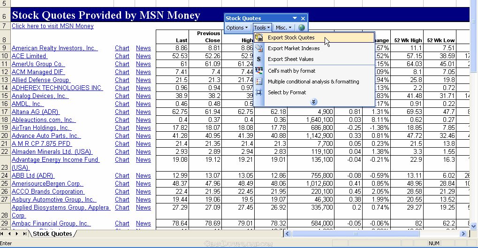
Task: Switch to the Stock Quotes sheet tab
Action: click(53, 233)
